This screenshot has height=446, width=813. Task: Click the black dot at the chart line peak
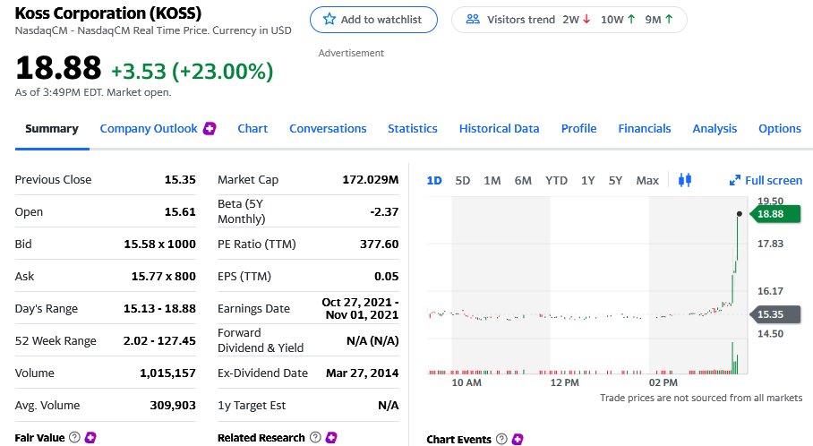tap(740, 214)
